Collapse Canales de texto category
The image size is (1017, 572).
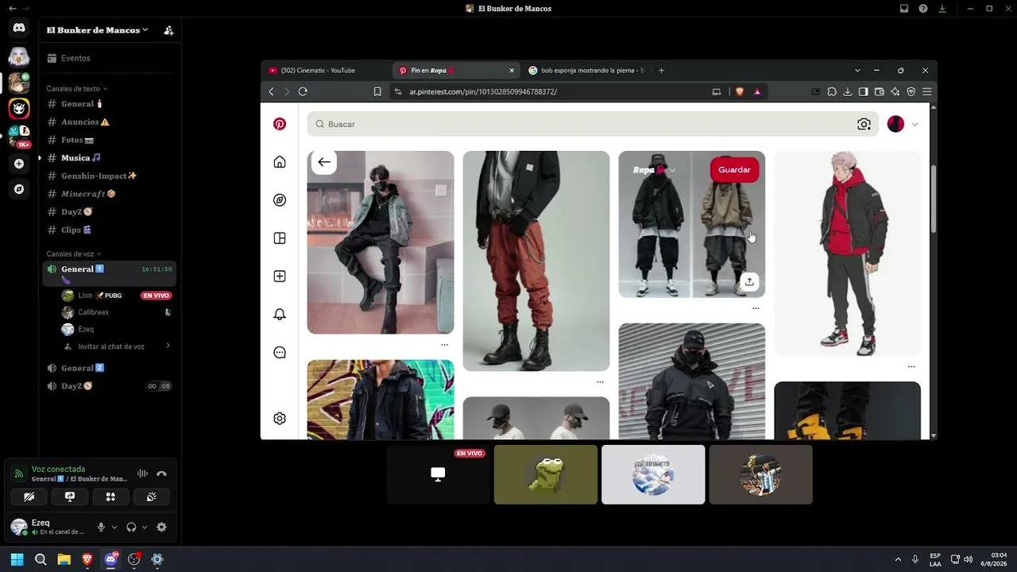click(x=76, y=89)
